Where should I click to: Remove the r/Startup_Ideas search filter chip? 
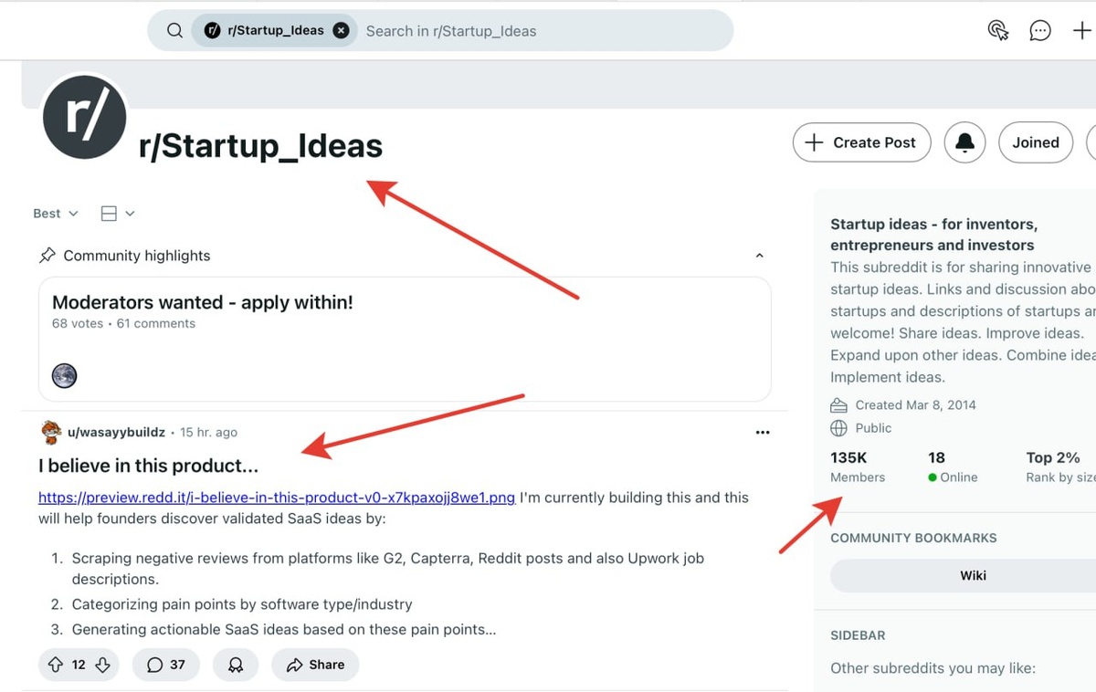point(341,31)
